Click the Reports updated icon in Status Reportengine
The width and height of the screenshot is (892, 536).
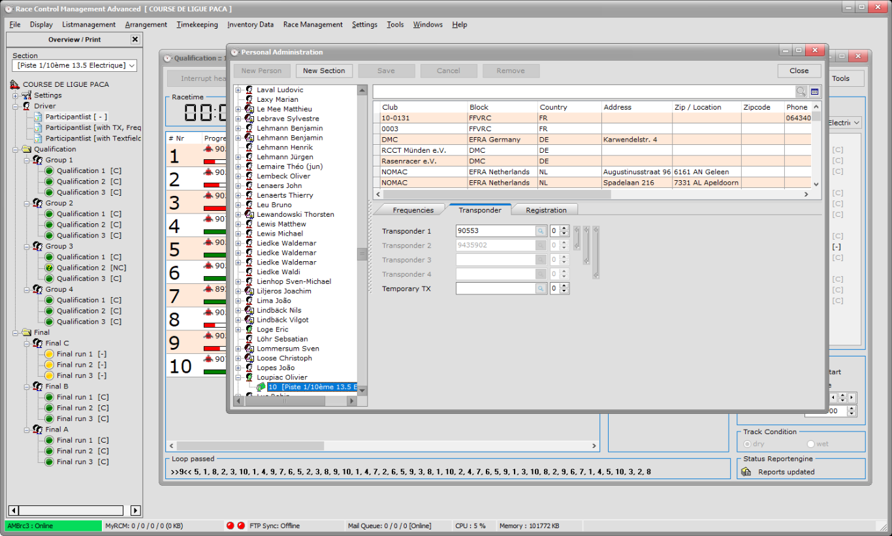[x=747, y=472]
